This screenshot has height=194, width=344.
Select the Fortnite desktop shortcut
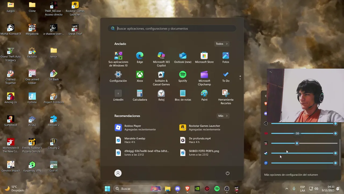[32, 98]
